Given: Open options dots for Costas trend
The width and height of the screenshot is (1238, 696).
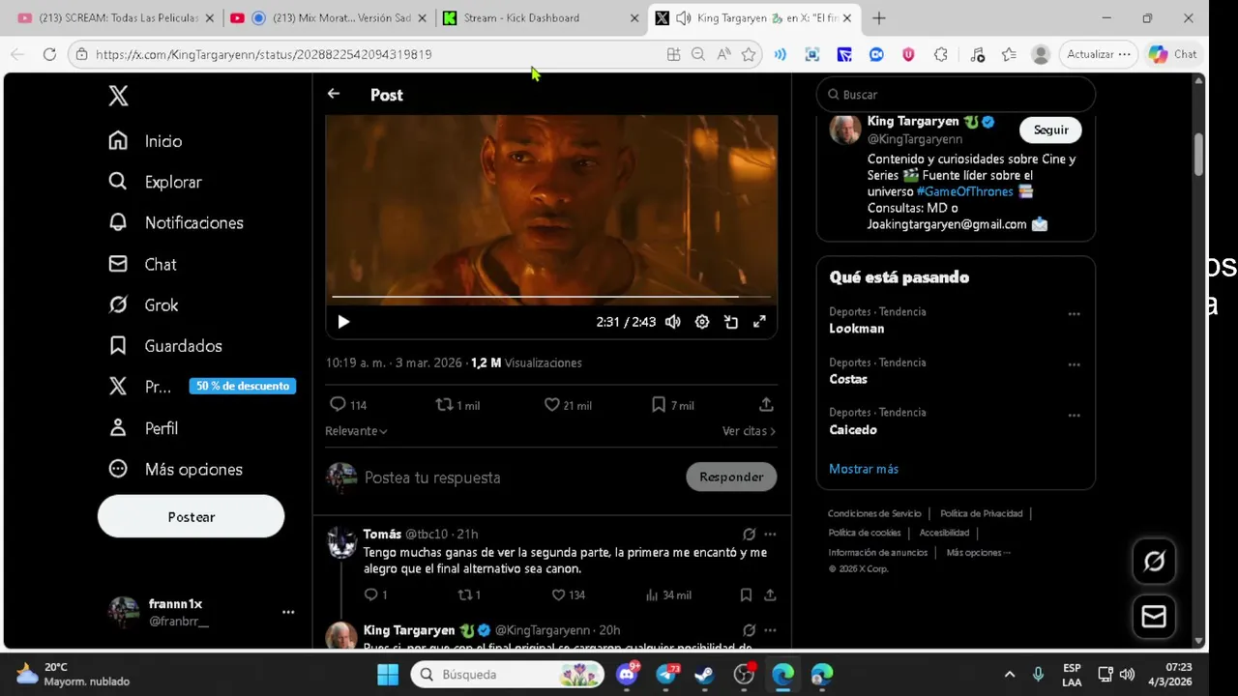Looking at the screenshot, I should [1074, 364].
